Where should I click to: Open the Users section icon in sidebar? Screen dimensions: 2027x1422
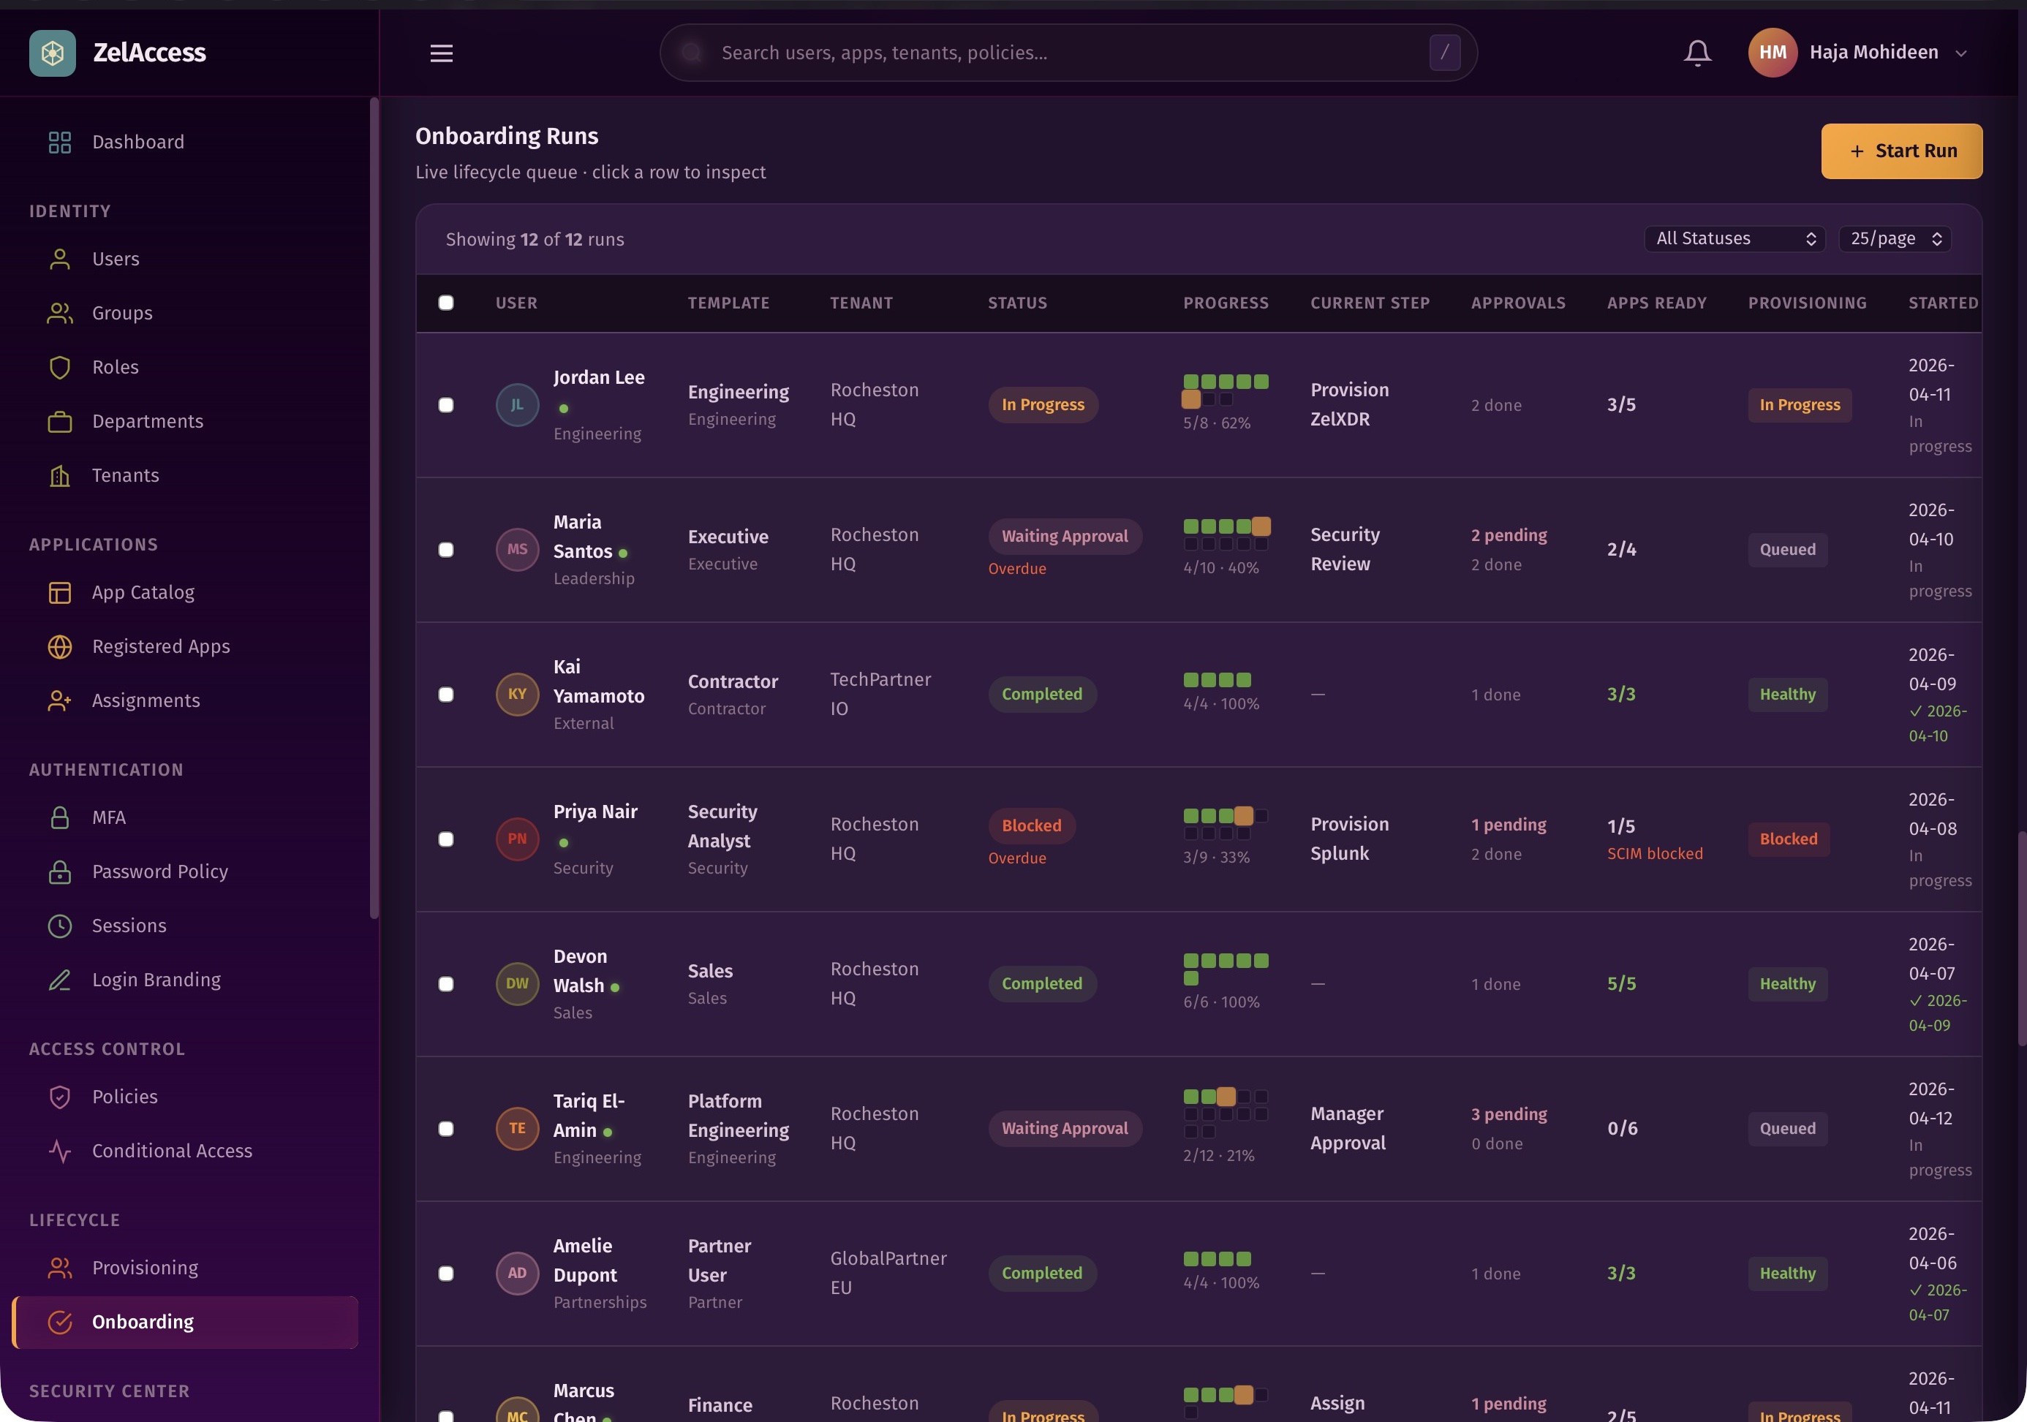(x=59, y=259)
